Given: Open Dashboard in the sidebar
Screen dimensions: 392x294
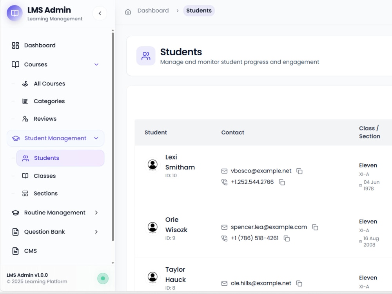Looking at the screenshot, I should pos(40,45).
